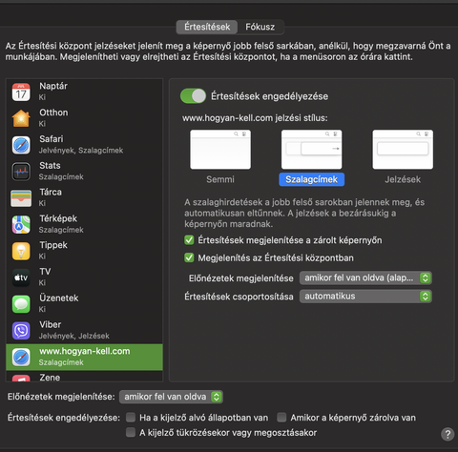Select the Zene row text
The width and height of the screenshot is (458, 452).
[50, 378]
